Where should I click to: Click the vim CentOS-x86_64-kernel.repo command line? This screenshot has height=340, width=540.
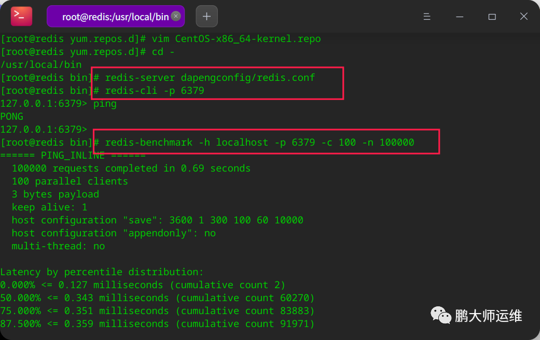click(160, 39)
